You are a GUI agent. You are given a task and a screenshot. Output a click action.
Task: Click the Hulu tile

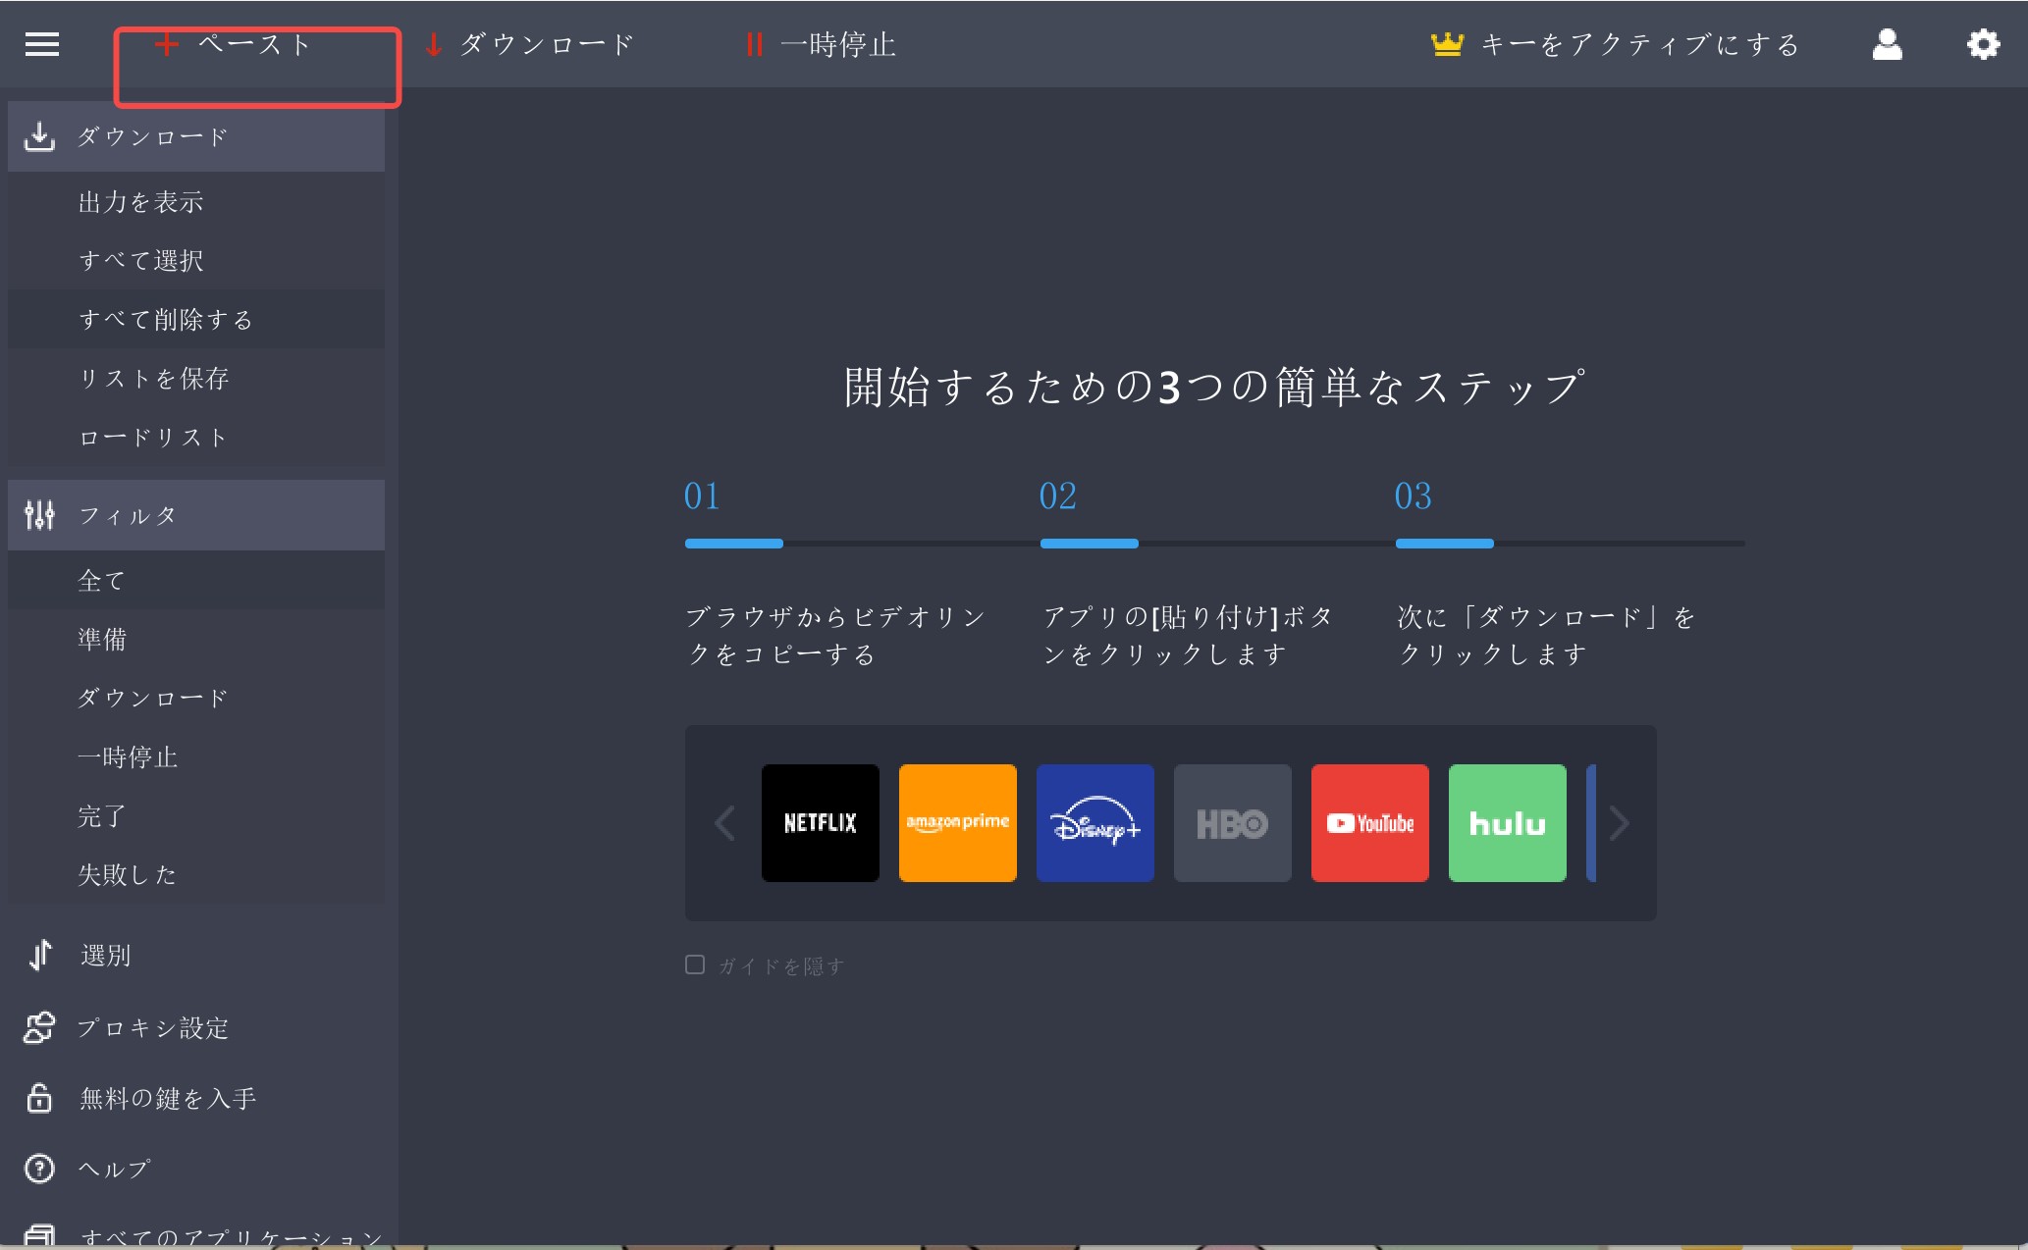pyautogui.click(x=1508, y=823)
